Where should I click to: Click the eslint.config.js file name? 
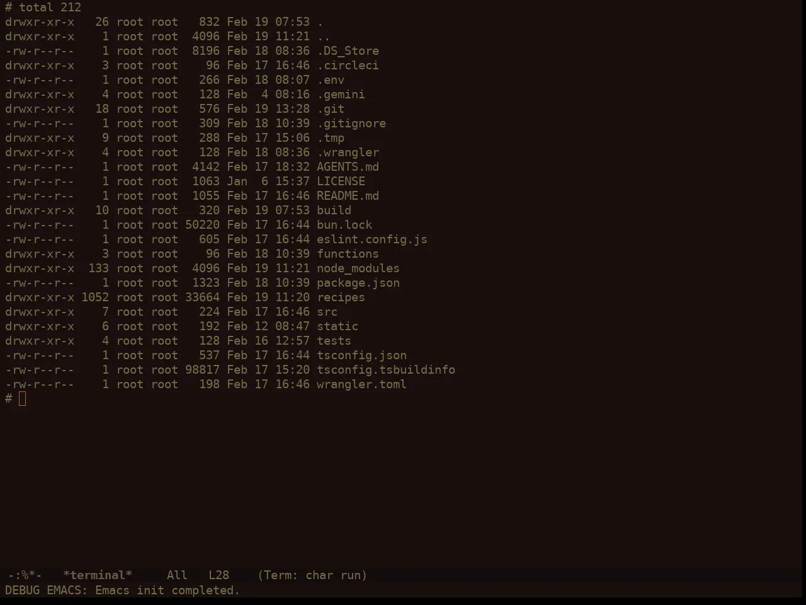[372, 239]
